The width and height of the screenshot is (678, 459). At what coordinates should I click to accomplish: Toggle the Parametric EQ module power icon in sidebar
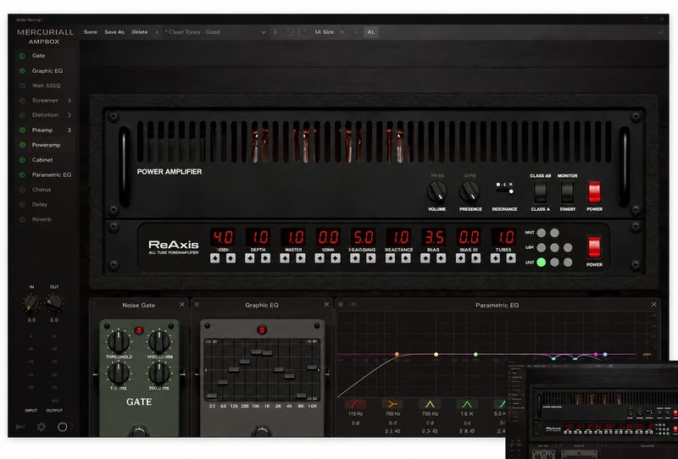22,174
